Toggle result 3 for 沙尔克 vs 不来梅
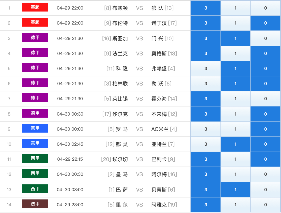Viewport: 281px width, 213px height. point(206,114)
